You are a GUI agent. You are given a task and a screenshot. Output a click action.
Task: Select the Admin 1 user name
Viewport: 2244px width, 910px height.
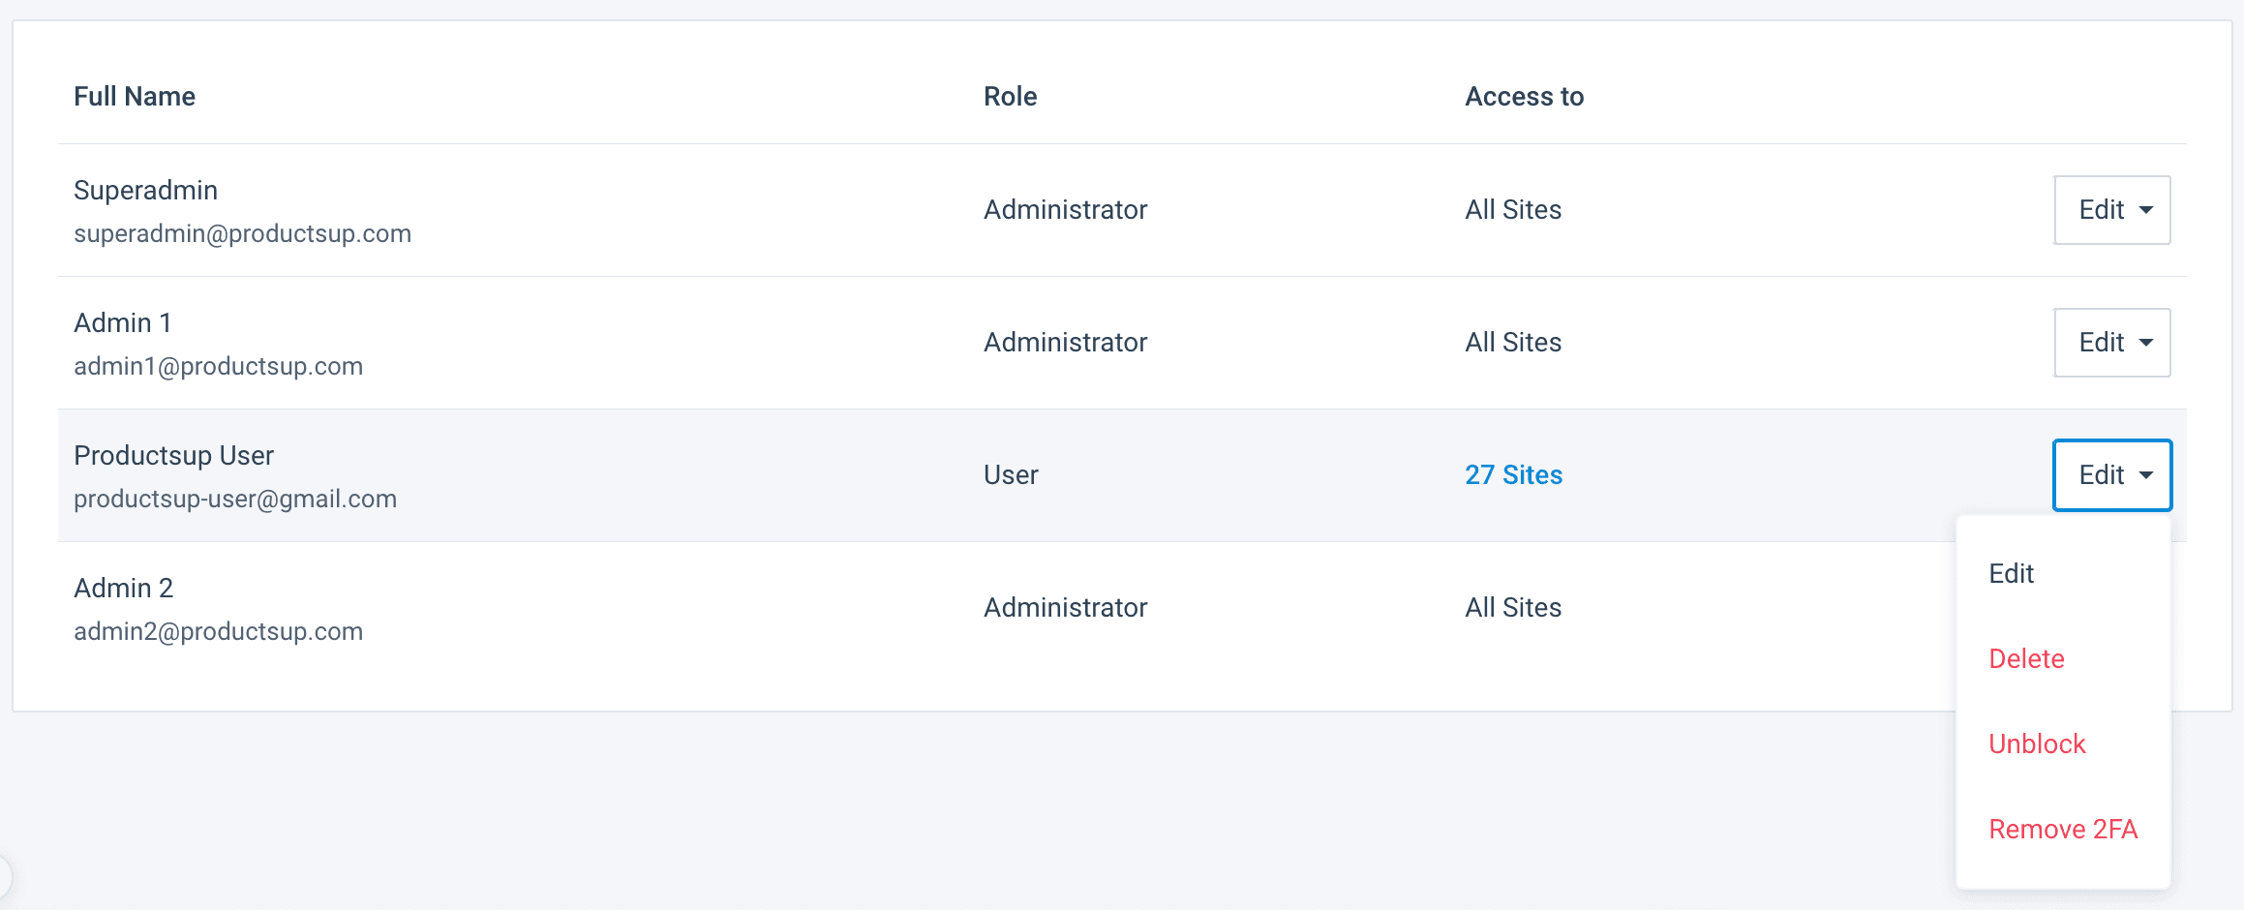(x=123, y=323)
